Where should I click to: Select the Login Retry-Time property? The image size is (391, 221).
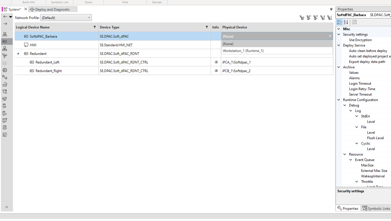[x=362, y=89]
